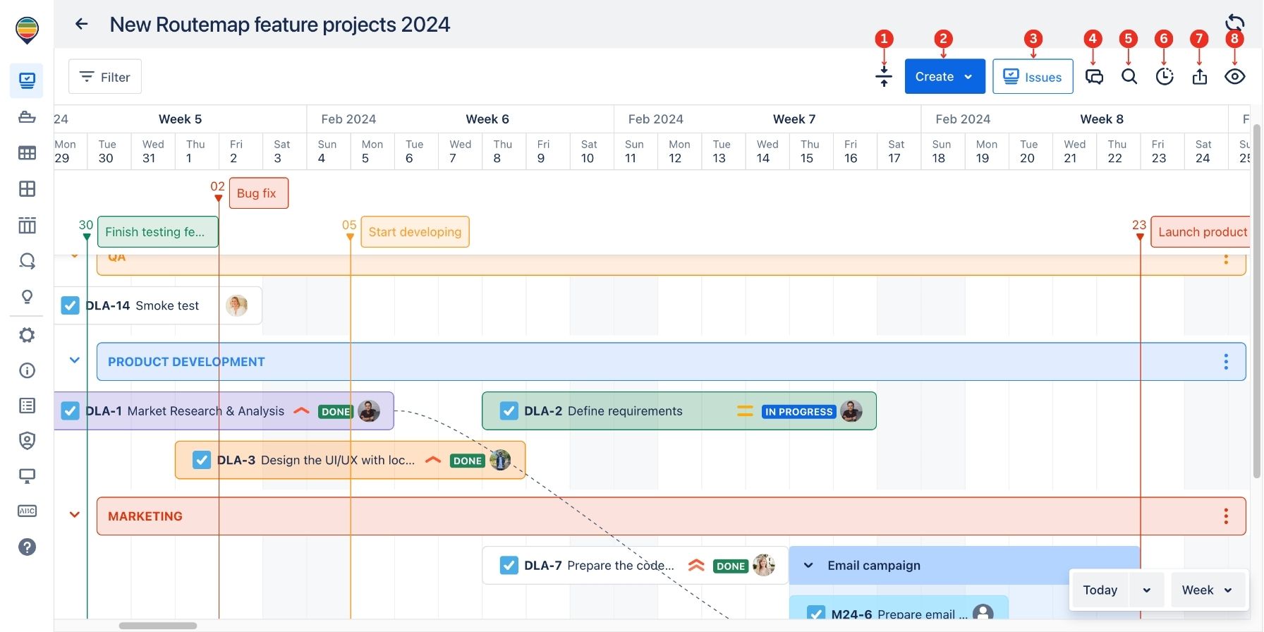
Task: Toggle the eye view settings icon
Action: point(1235,77)
